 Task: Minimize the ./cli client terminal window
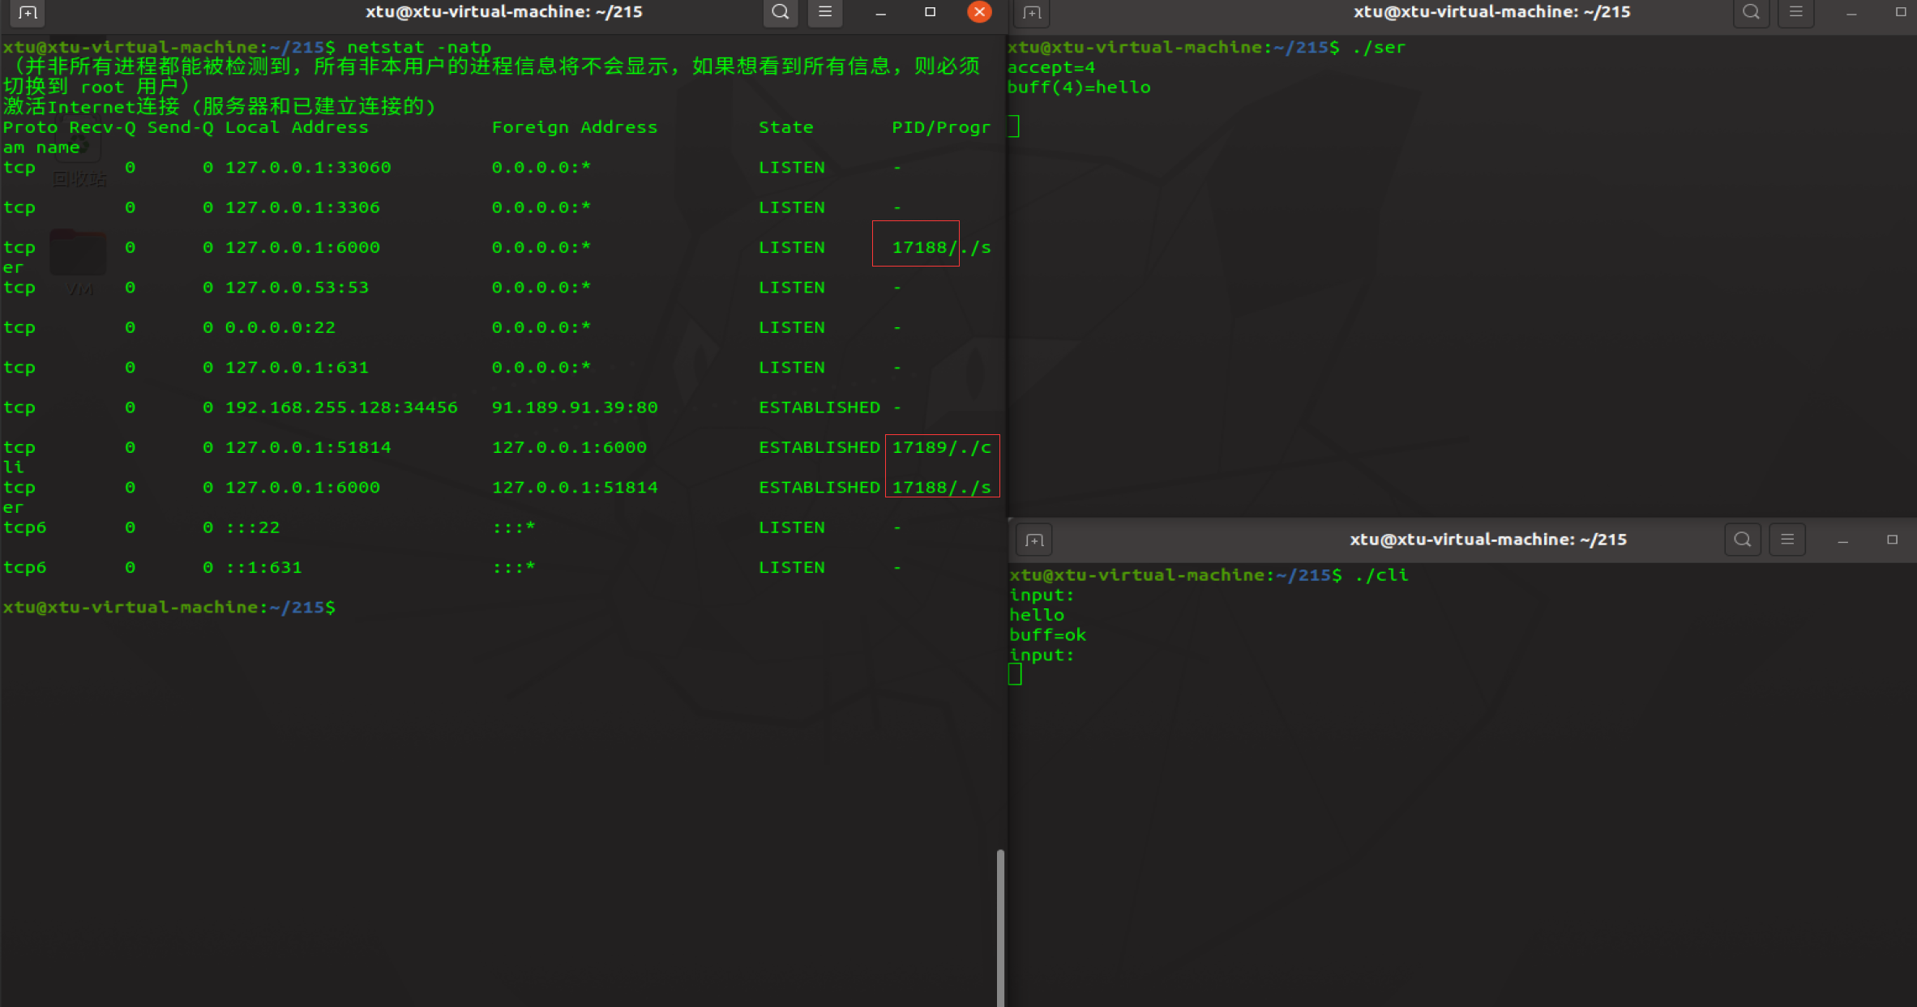click(1842, 540)
